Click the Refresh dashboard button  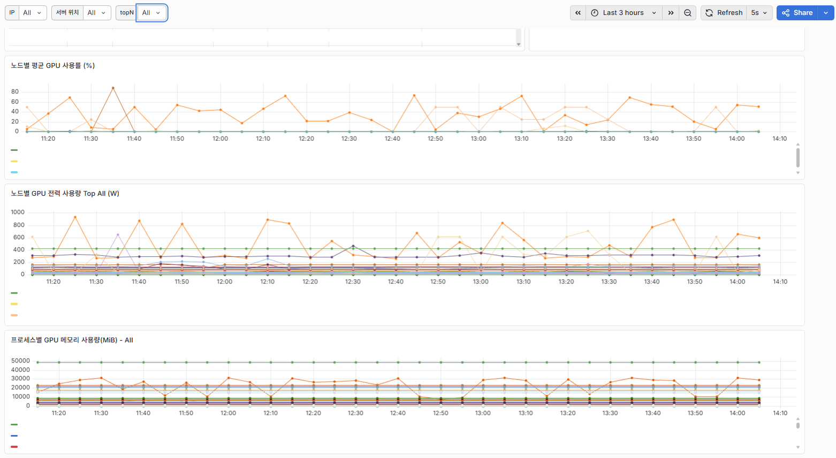724,13
